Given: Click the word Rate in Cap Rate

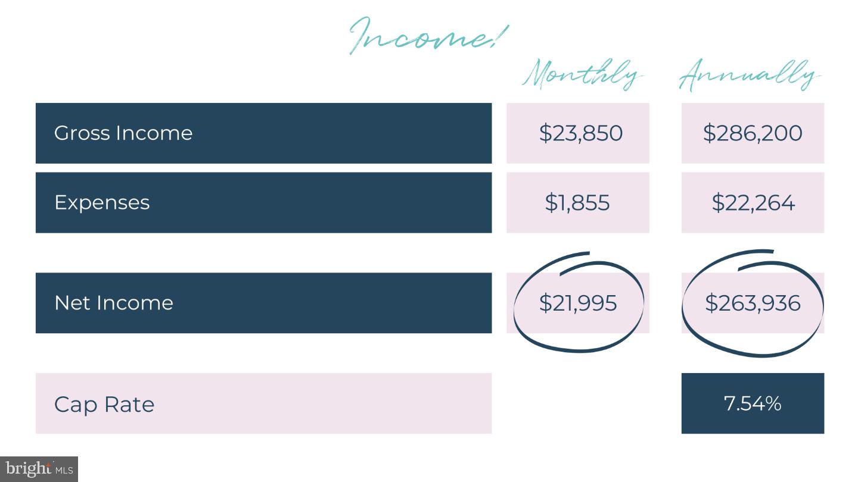Looking at the screenshot, I should click(129, 404).
